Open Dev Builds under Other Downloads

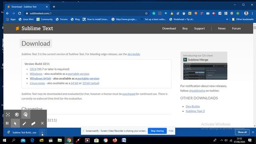[193, 106]
